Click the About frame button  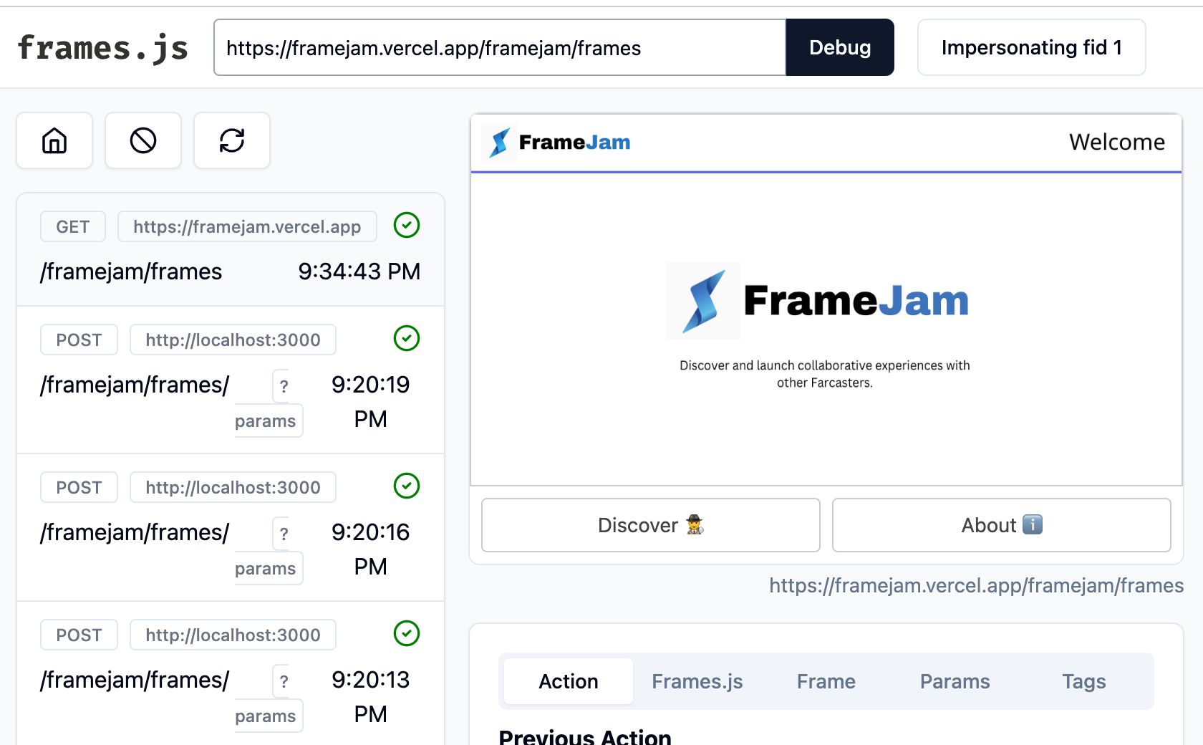click(1002, 525)
